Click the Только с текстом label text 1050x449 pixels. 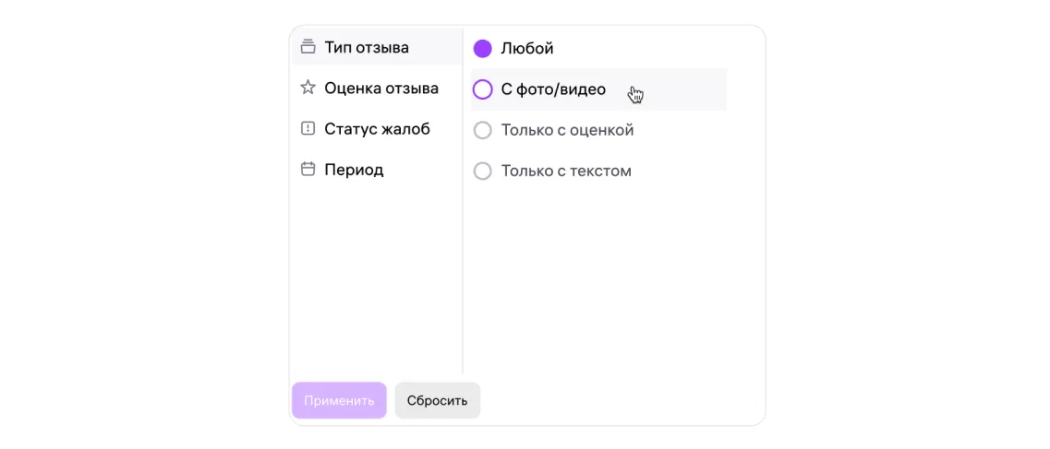(x=566, y=171)
